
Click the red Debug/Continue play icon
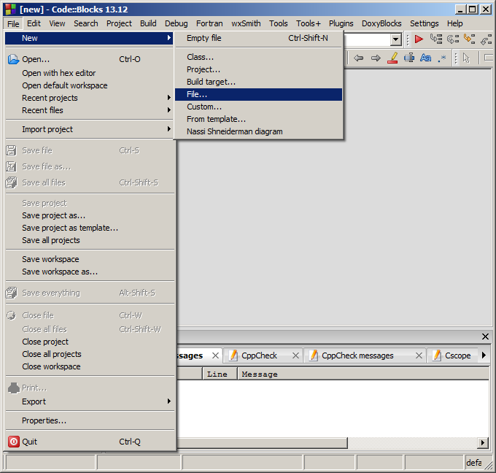419,39
